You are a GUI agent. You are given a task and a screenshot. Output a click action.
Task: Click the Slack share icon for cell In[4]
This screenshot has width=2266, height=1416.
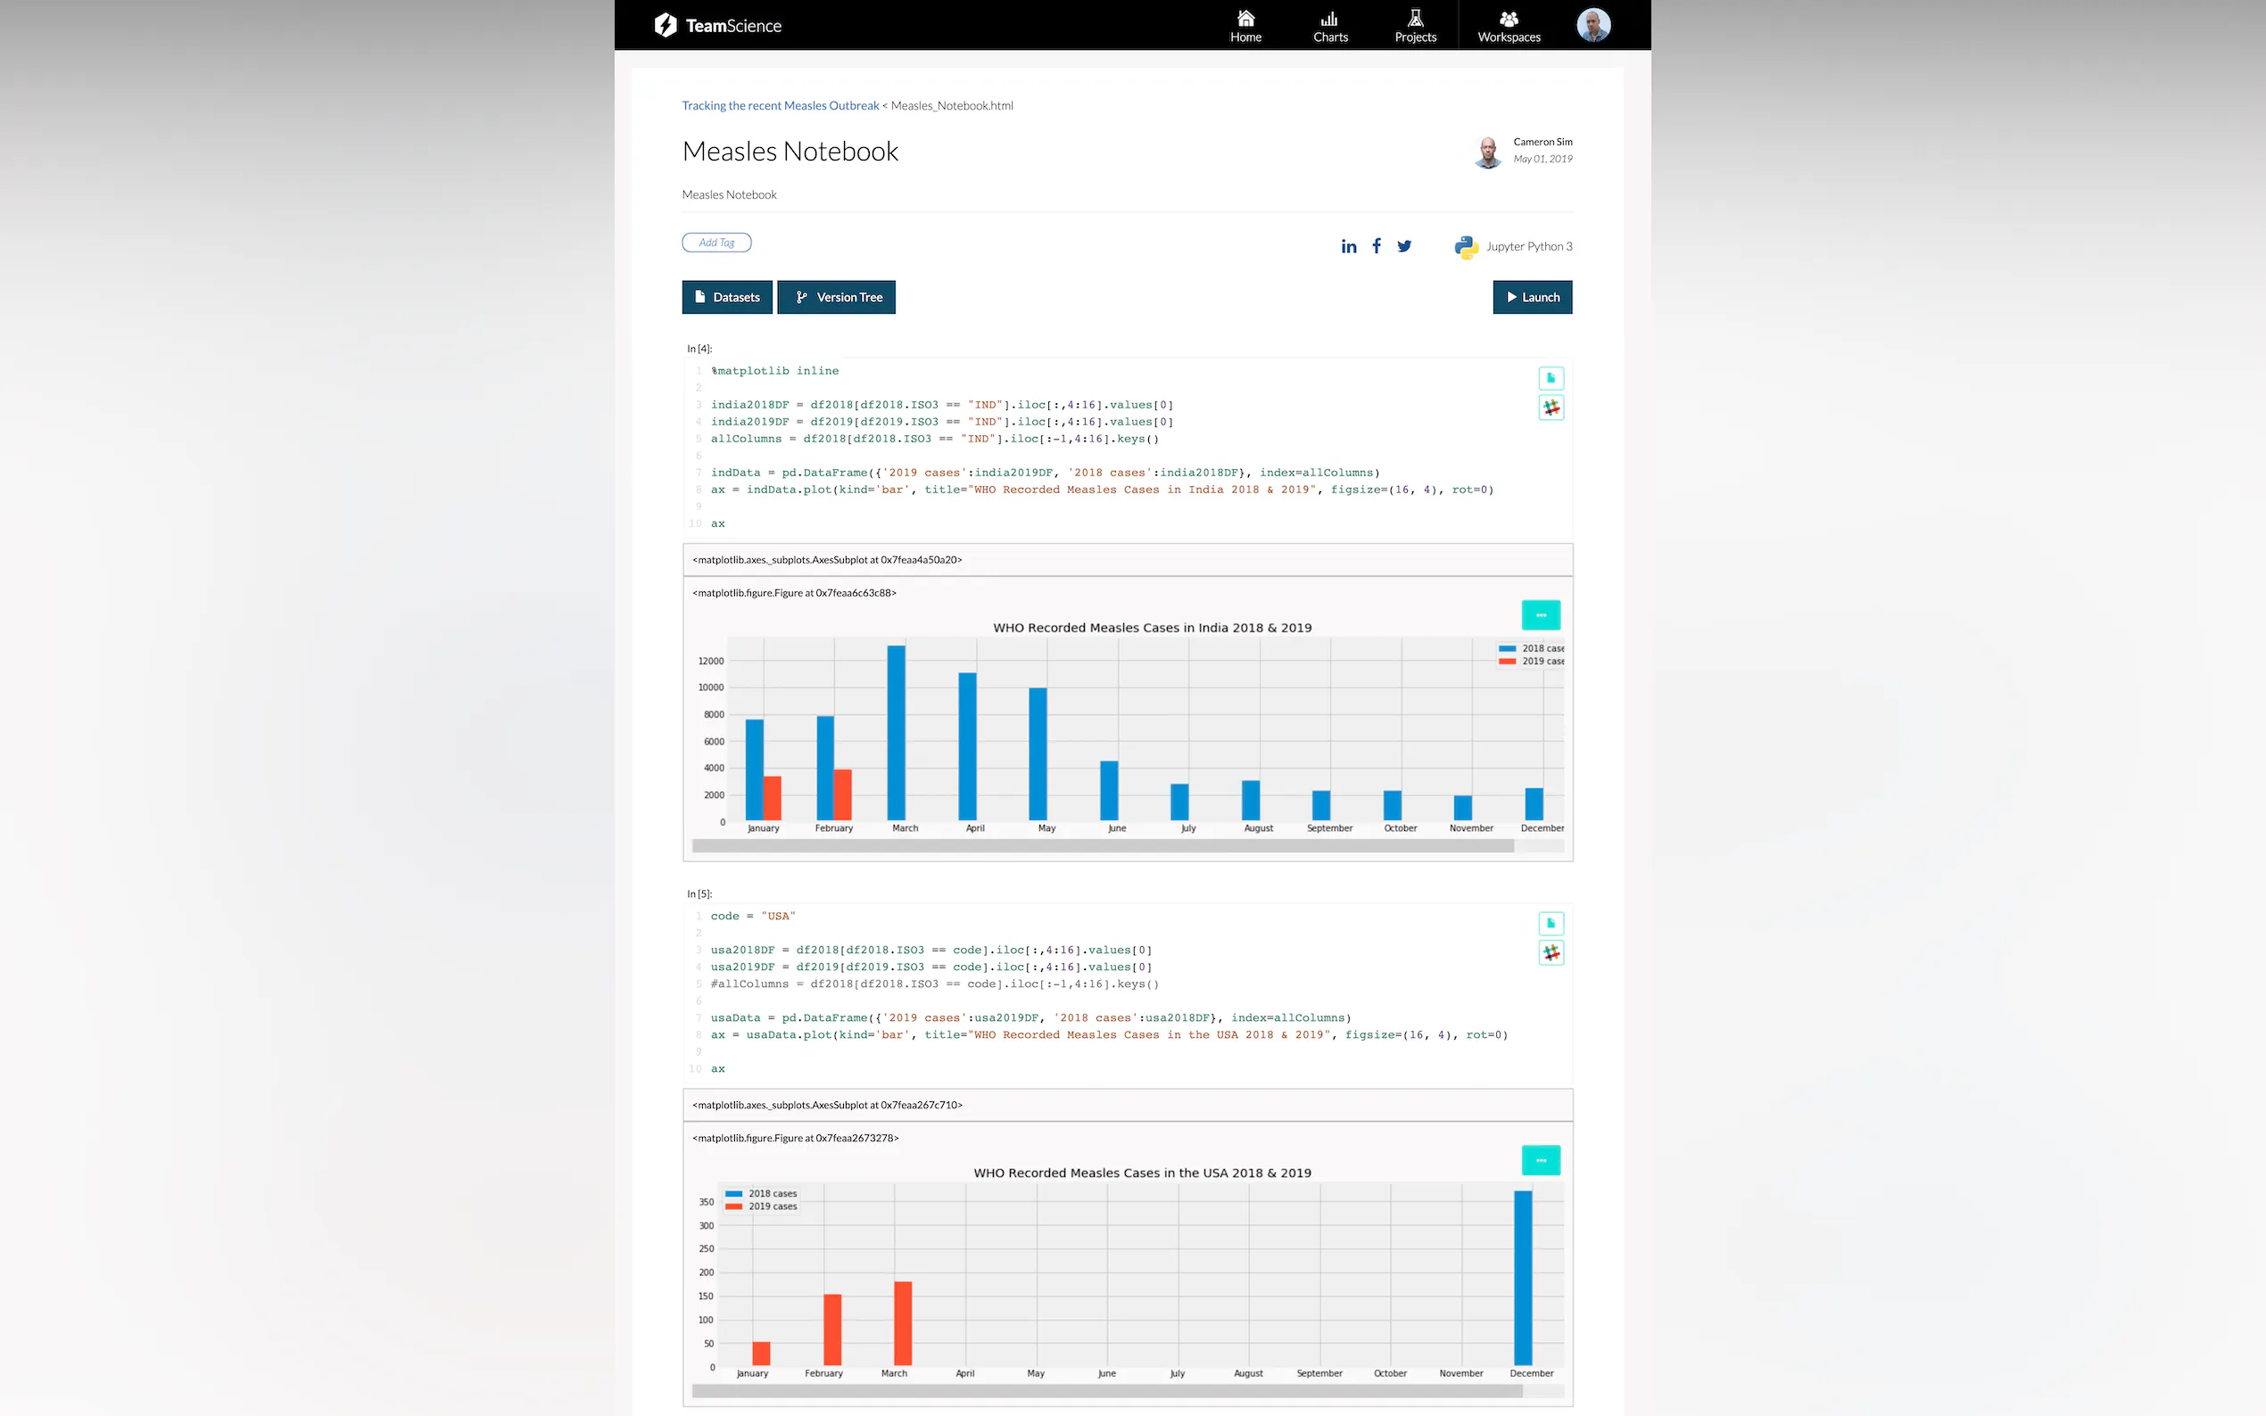[x=1551, y=408]
